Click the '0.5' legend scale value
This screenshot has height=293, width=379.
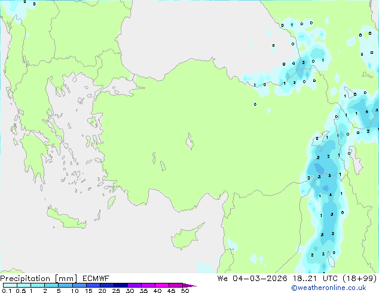pos(21,291)
